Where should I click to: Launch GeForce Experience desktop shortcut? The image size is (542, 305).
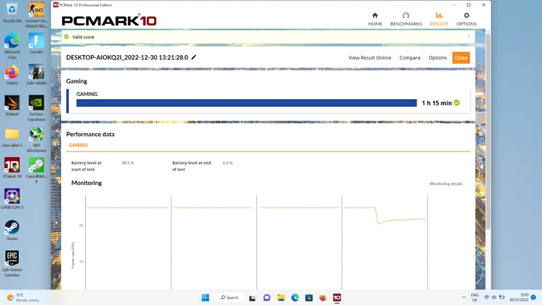click(36, 108)
